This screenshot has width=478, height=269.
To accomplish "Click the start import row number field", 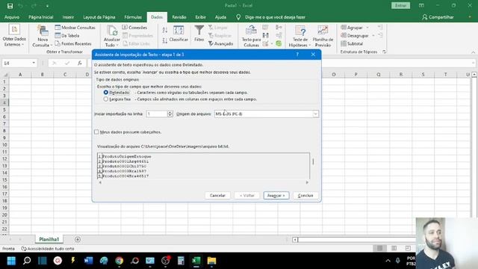I will point(157,114).
